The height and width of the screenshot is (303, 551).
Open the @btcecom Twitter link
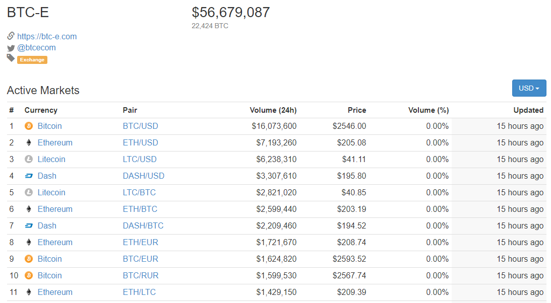(x=36, y=48)
